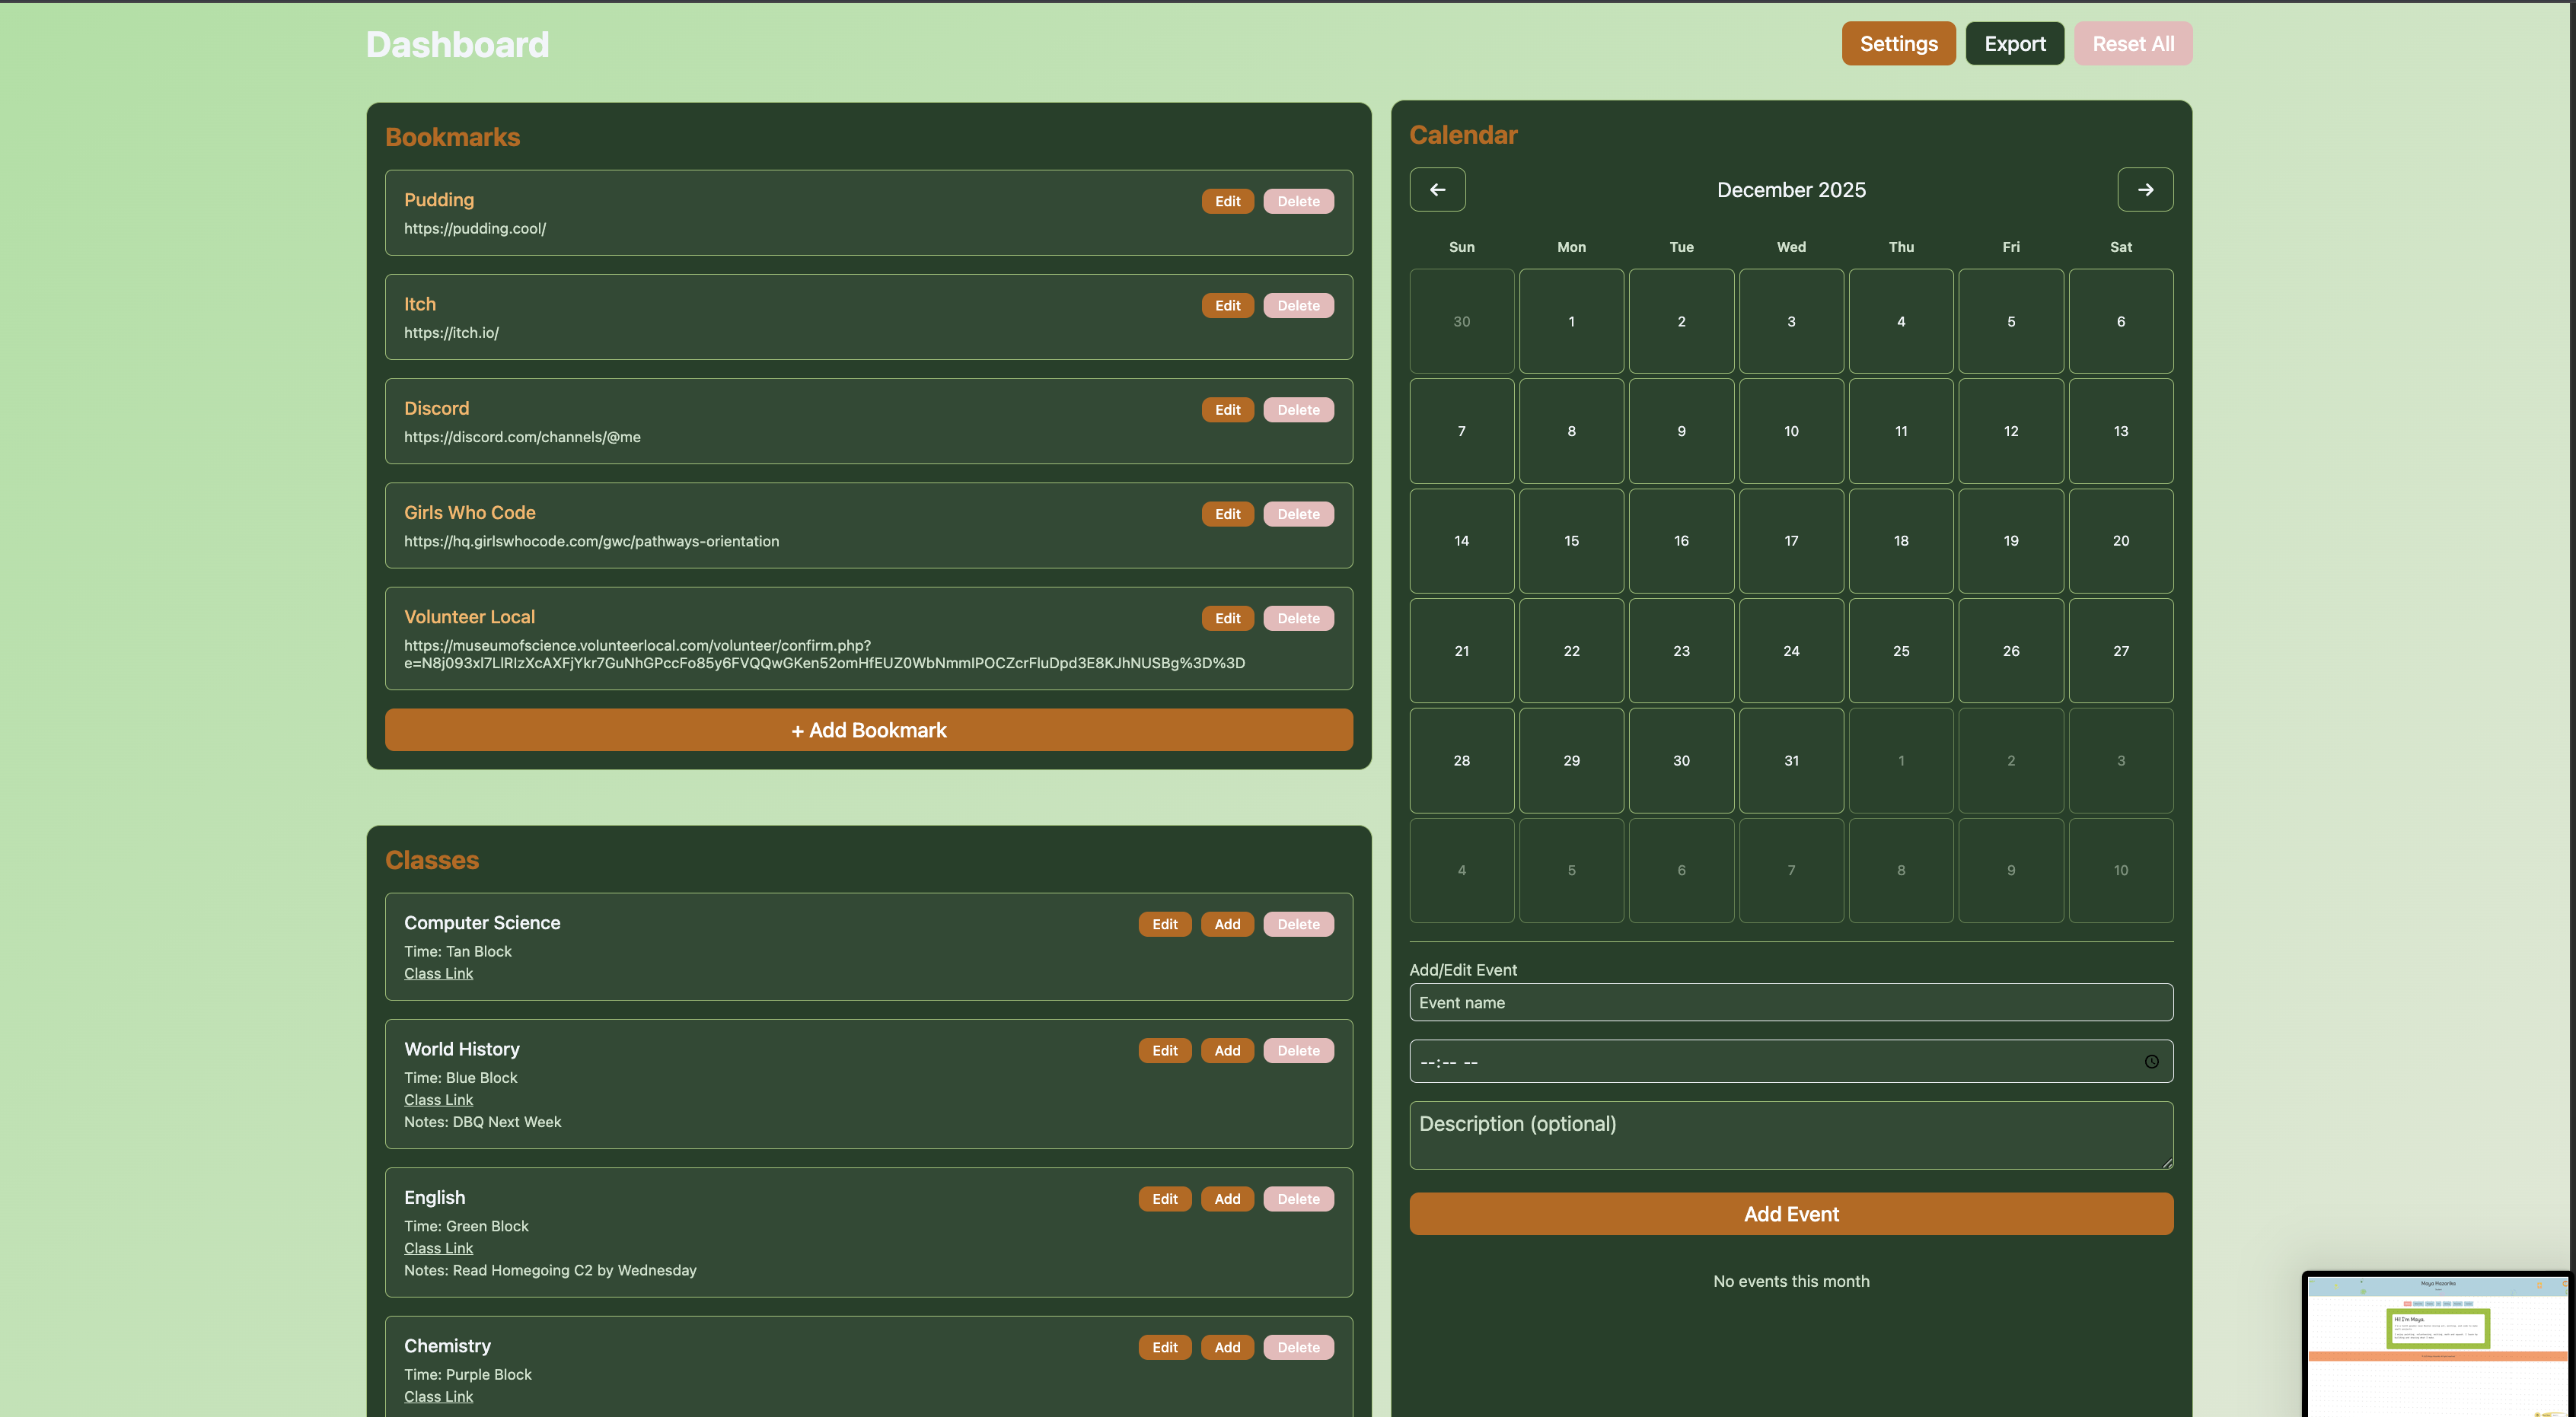This screenshot has height=1417, width=2576.
Task: Click the Event name input field
Action: [x=1790, y=1002]
